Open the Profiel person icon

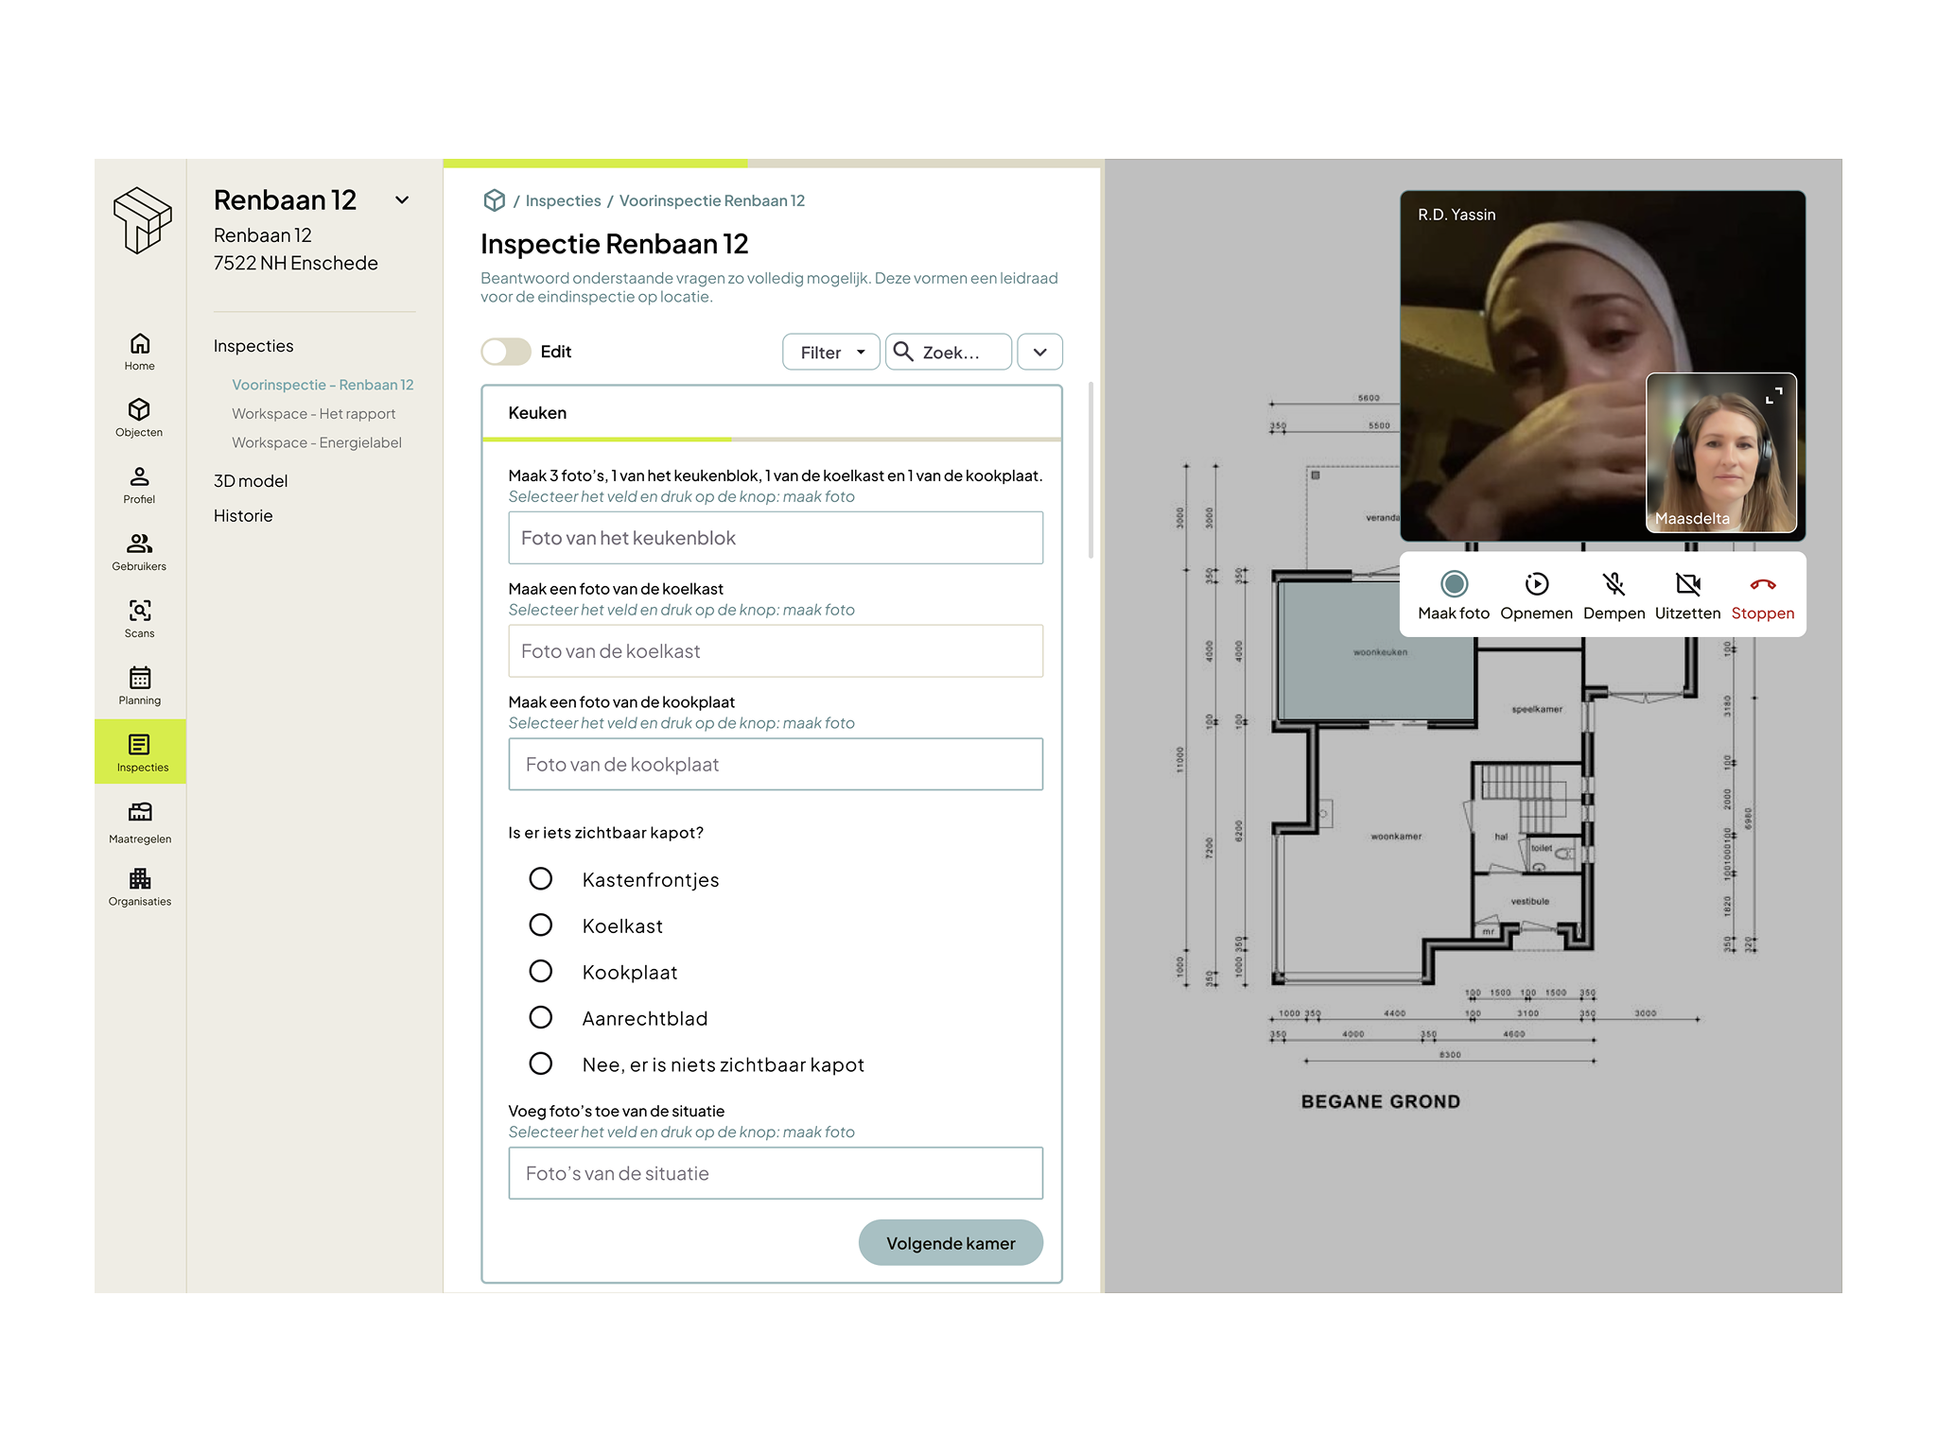tap(140, 475)
